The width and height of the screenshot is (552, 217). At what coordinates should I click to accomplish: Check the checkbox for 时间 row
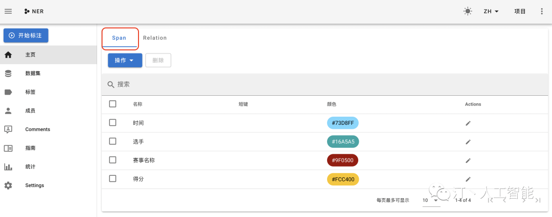(x=112, y=123)
